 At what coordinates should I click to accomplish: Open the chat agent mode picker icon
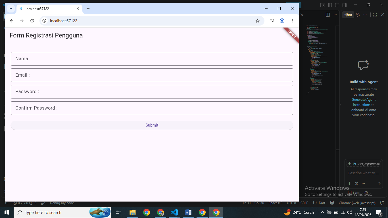point(356,183)
